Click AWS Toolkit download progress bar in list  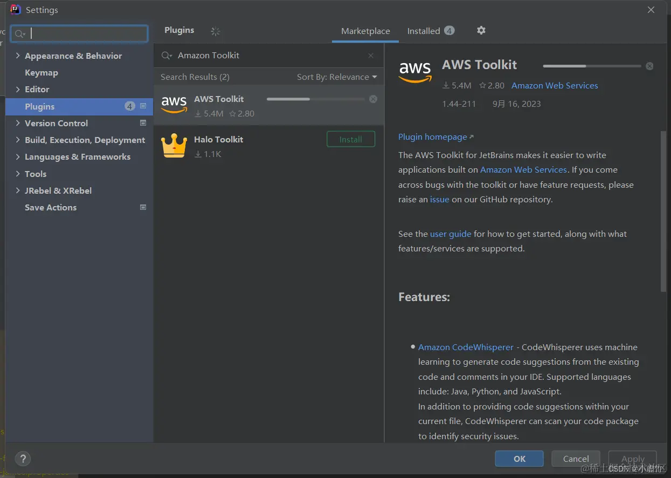pos(315,99)
